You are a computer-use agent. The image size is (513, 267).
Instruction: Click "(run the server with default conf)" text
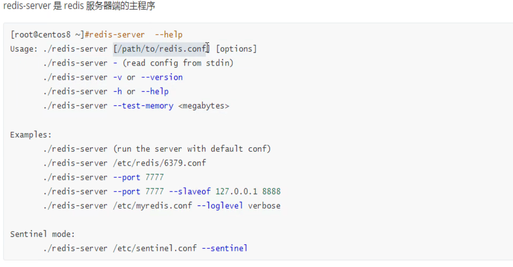coord(192,149)
